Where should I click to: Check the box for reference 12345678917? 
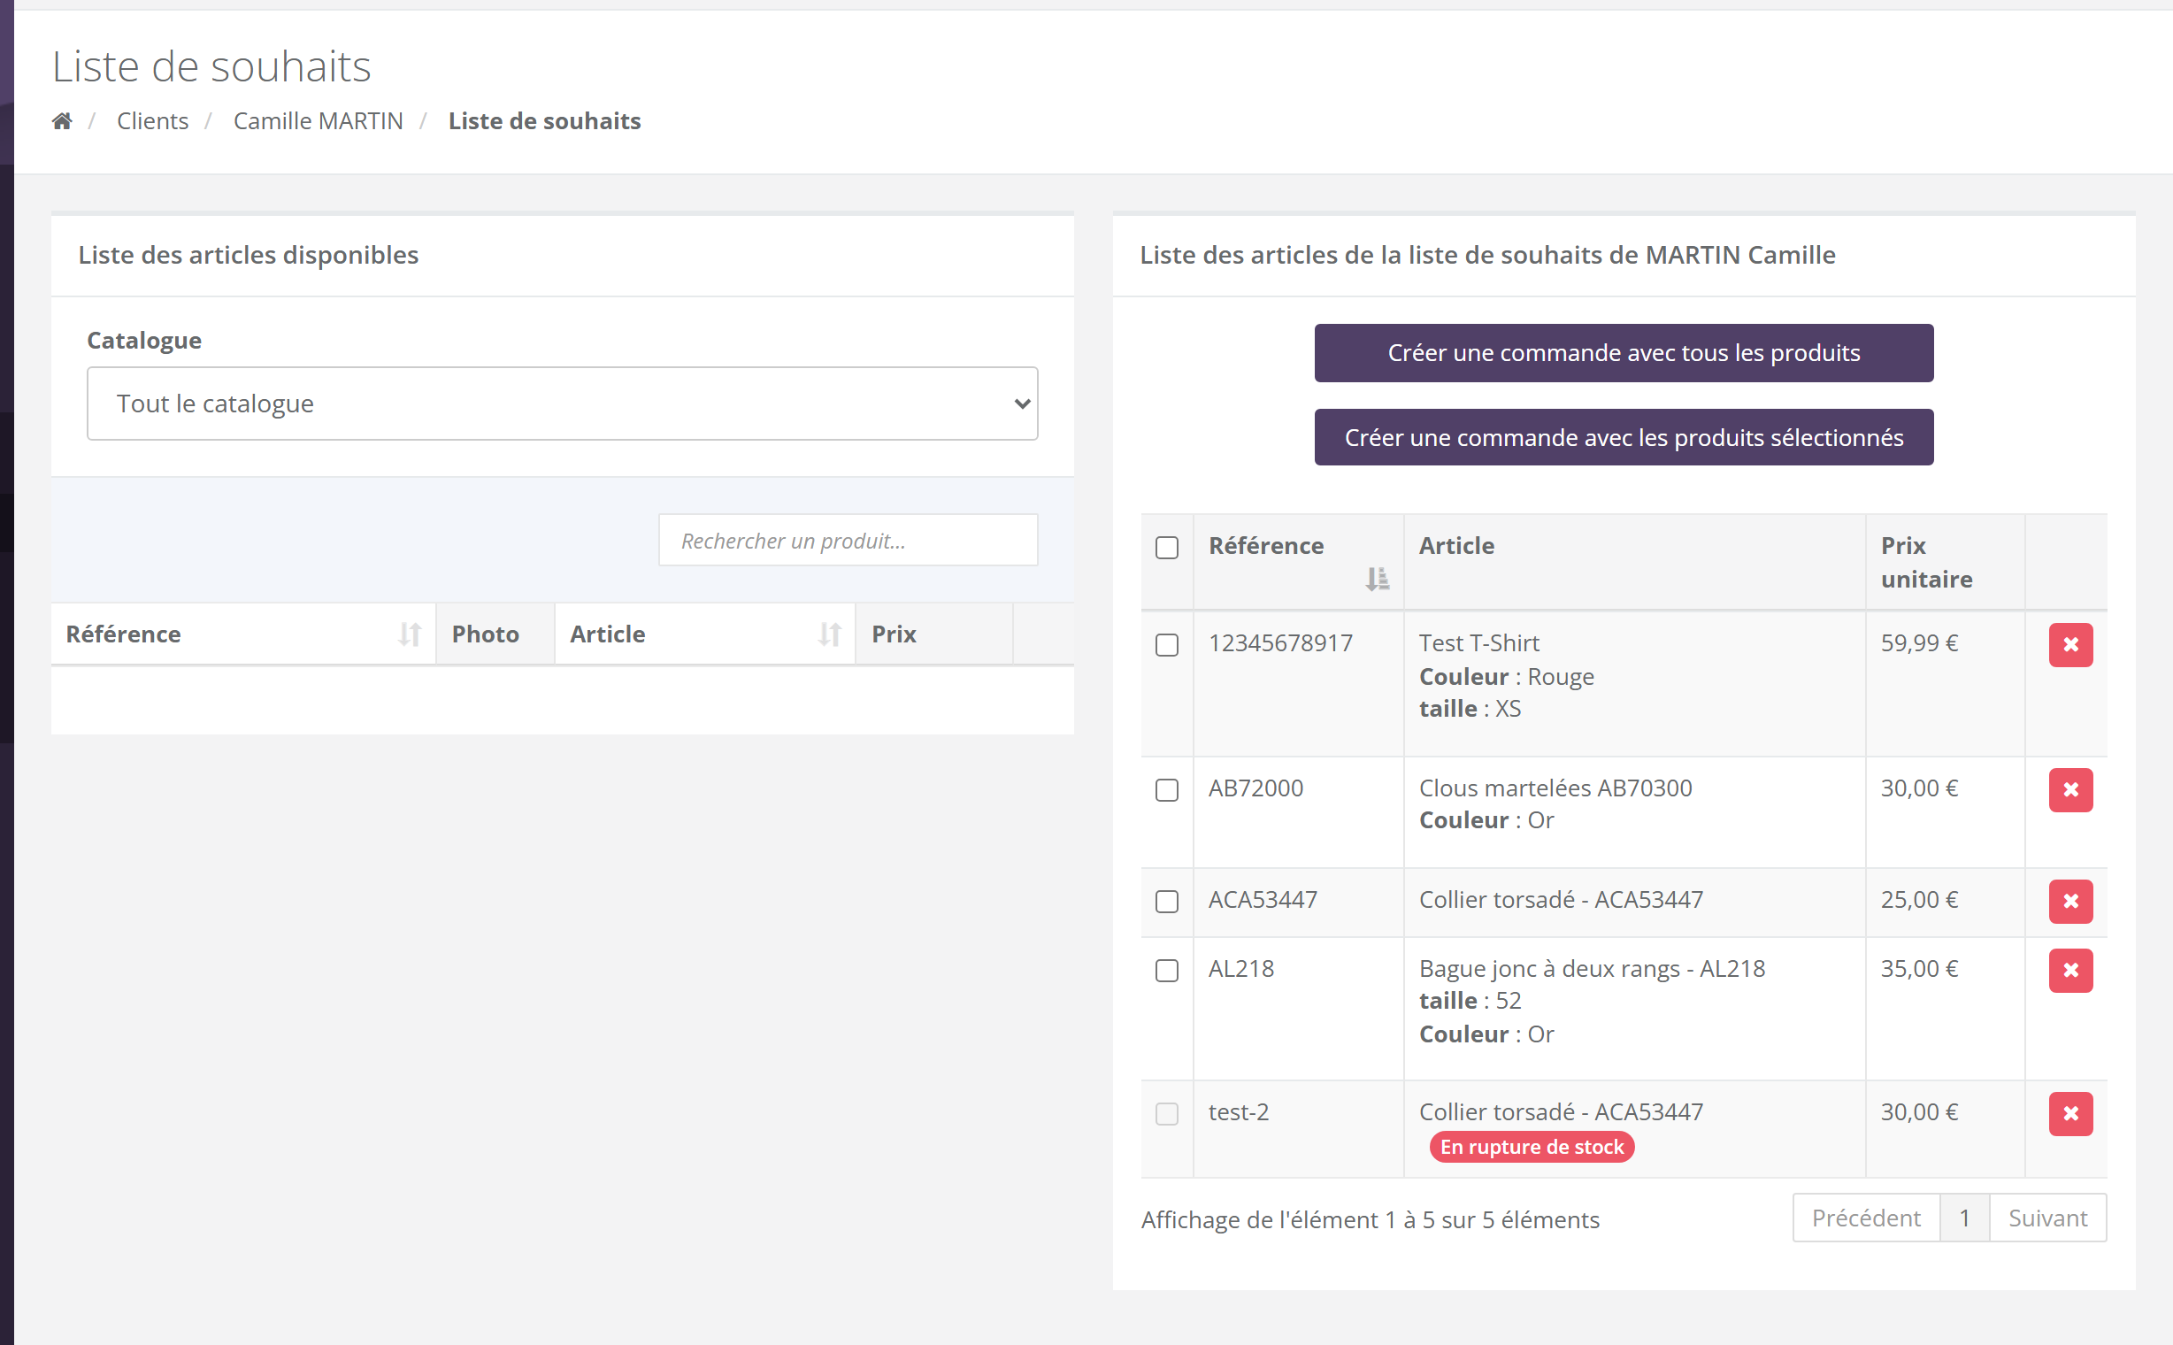pos(1166,645)
